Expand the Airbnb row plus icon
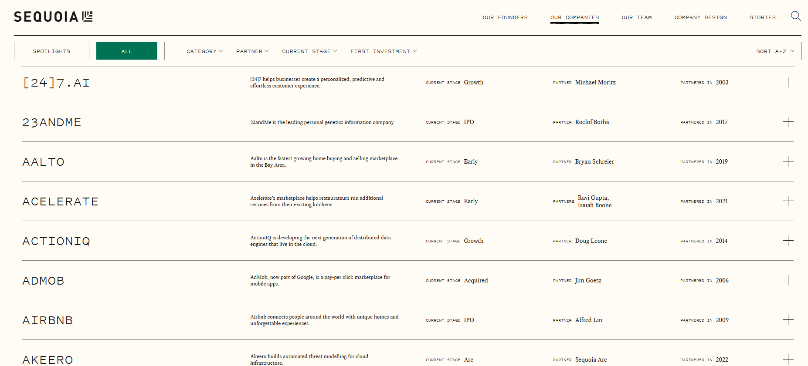Image resolution: width=808 pixels, height=366 pixels. [x=788, y=320]
